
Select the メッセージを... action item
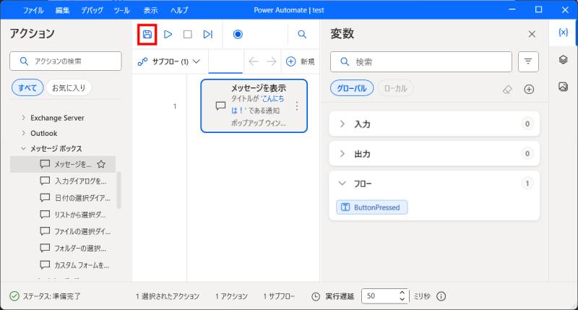click(x=63, y=165)
